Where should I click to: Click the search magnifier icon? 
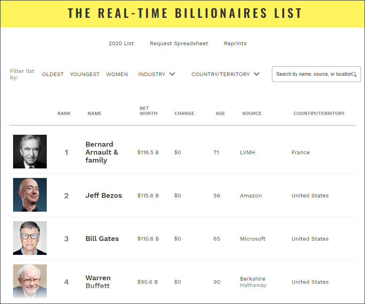tap(354, 74)
